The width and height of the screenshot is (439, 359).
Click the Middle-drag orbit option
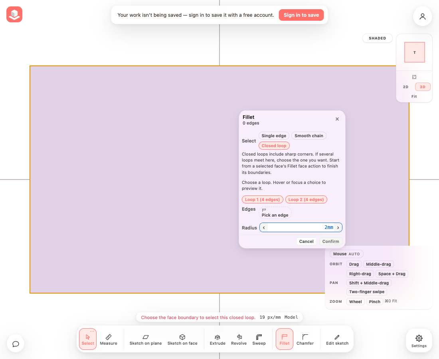tap(378, 264)
